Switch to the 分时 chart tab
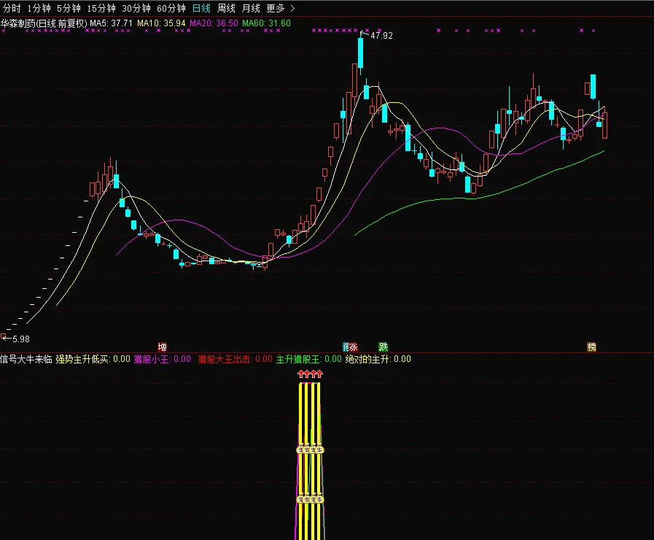 pyautogui.click(x=12, y=8)
